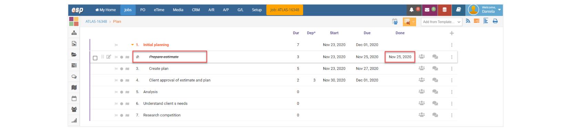
Task: Click the Done date Nov 25, 2020
Action: (x=400, y=57)
